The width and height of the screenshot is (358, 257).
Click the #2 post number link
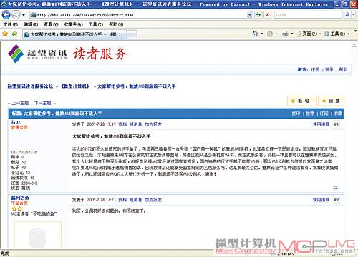pos(336,200)
